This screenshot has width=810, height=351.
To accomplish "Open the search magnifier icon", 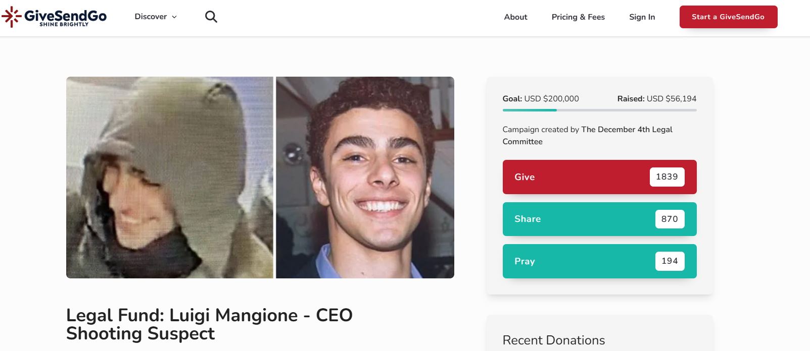I will coord(211,16).
